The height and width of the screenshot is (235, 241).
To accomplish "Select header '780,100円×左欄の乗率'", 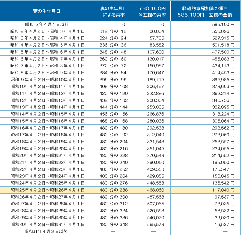I will click(x=152, y=11).
